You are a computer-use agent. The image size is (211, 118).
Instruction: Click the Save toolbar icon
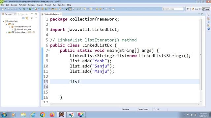click(x=9, y=9)
